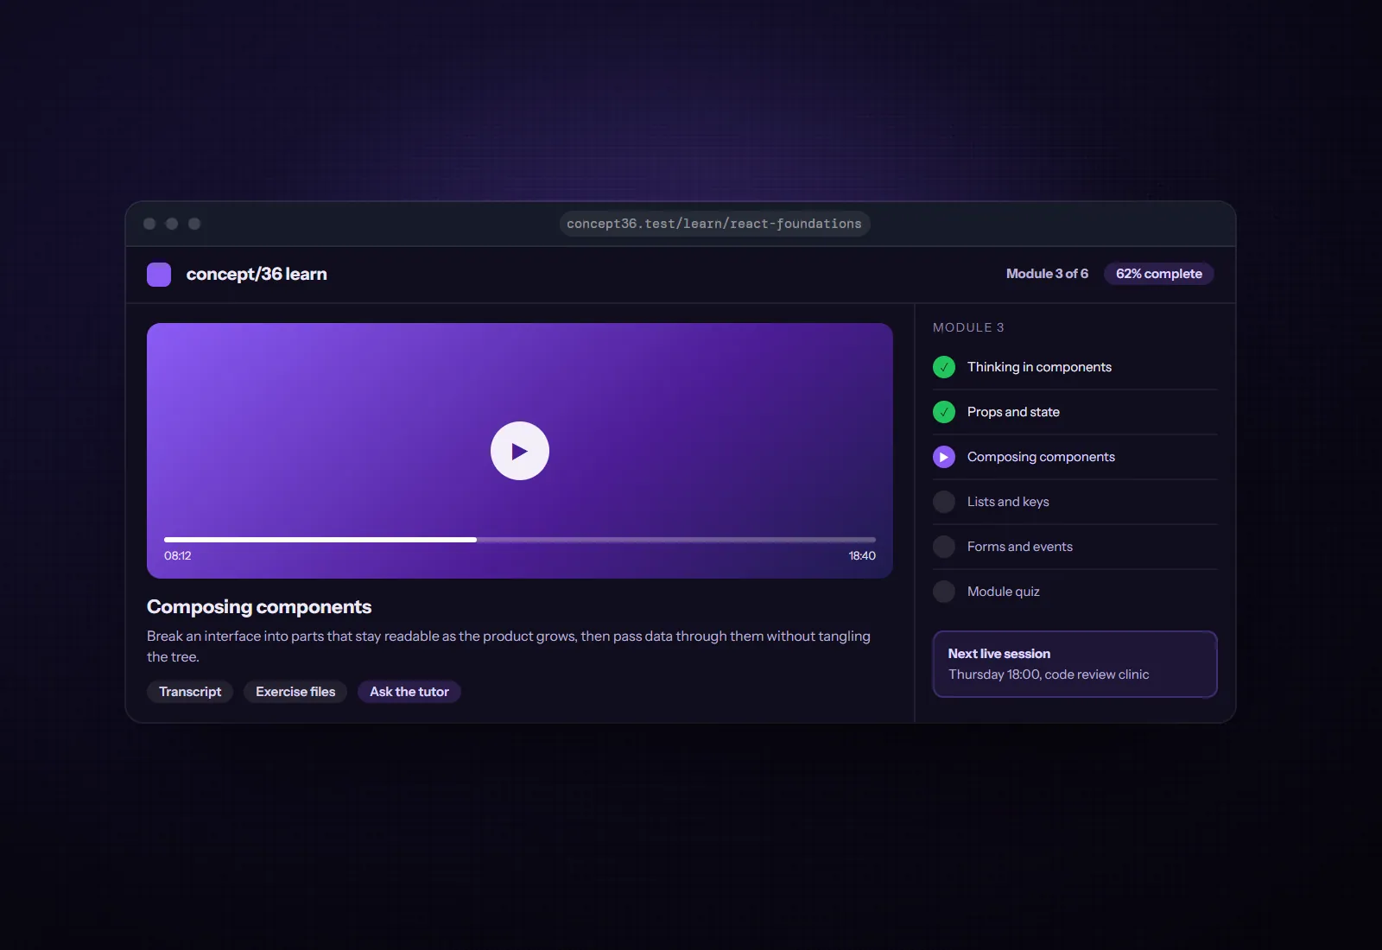This screenshot has height=950, width=1382.
Task: Click the 18:40 duration label
Action: click(862, 556)
